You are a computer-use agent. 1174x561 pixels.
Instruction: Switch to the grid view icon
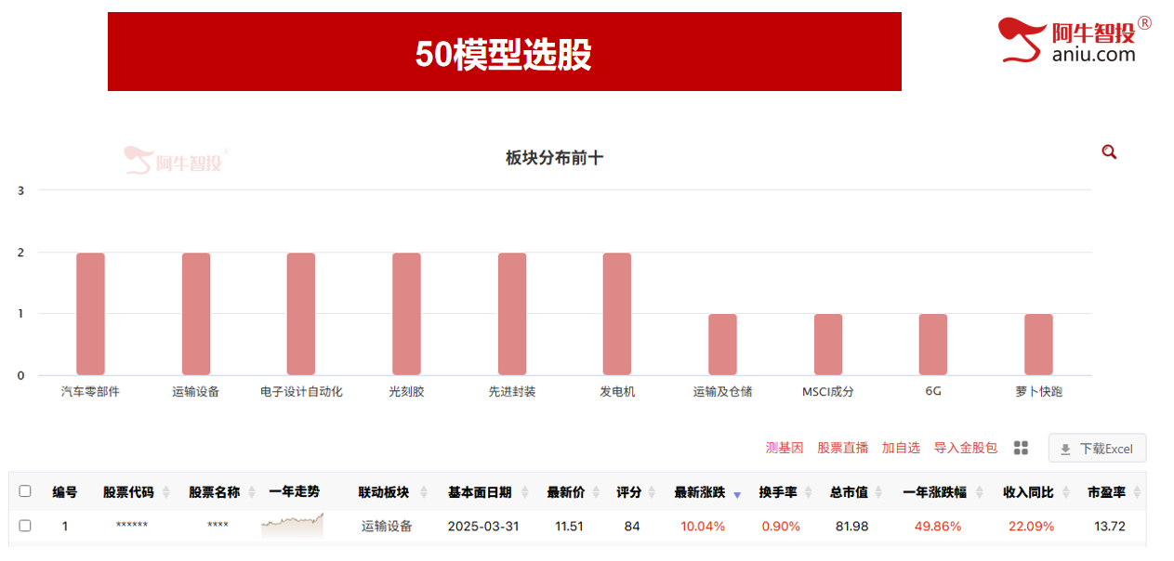1021,449
